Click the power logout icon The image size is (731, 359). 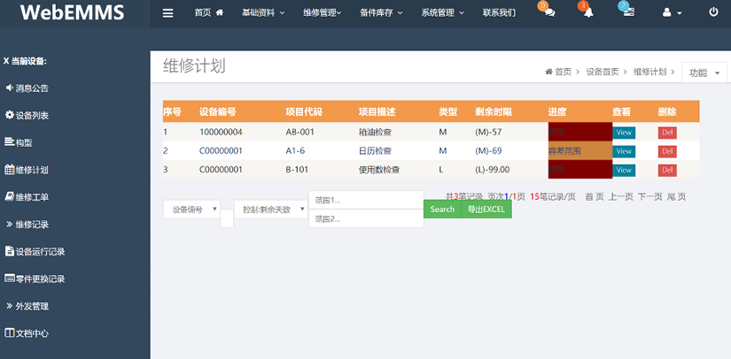click(x=713, y=13)
